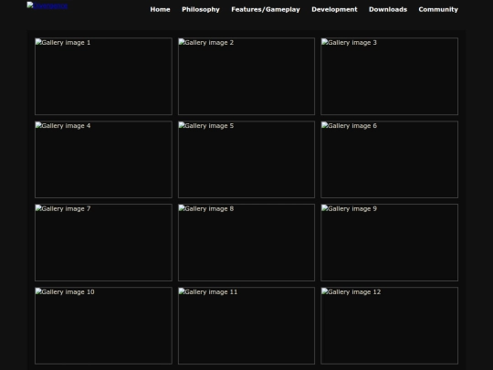Select Gallery image 7 thumbnail
493x370 pixels.
click(103, 243)
